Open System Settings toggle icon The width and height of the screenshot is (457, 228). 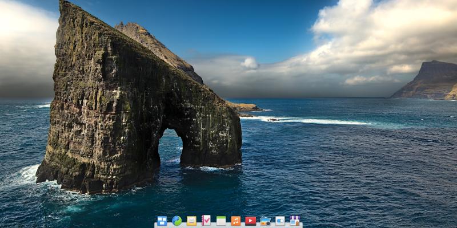point(280,221)
